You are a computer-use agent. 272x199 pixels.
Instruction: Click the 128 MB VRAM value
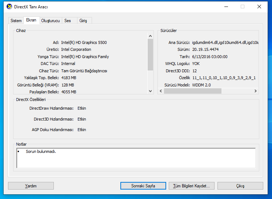coord(68,85)
